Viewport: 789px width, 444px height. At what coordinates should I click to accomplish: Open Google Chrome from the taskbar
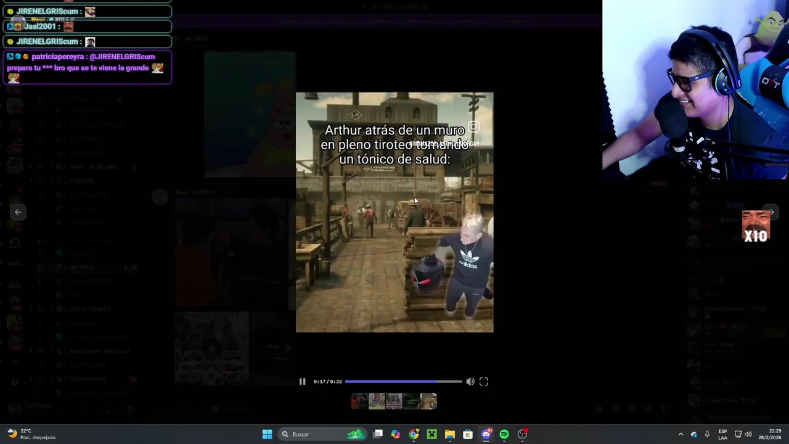pos(414,434)
